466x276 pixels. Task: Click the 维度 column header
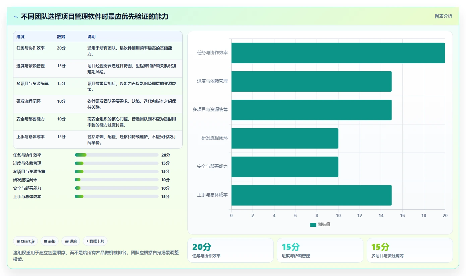[20, 37]
